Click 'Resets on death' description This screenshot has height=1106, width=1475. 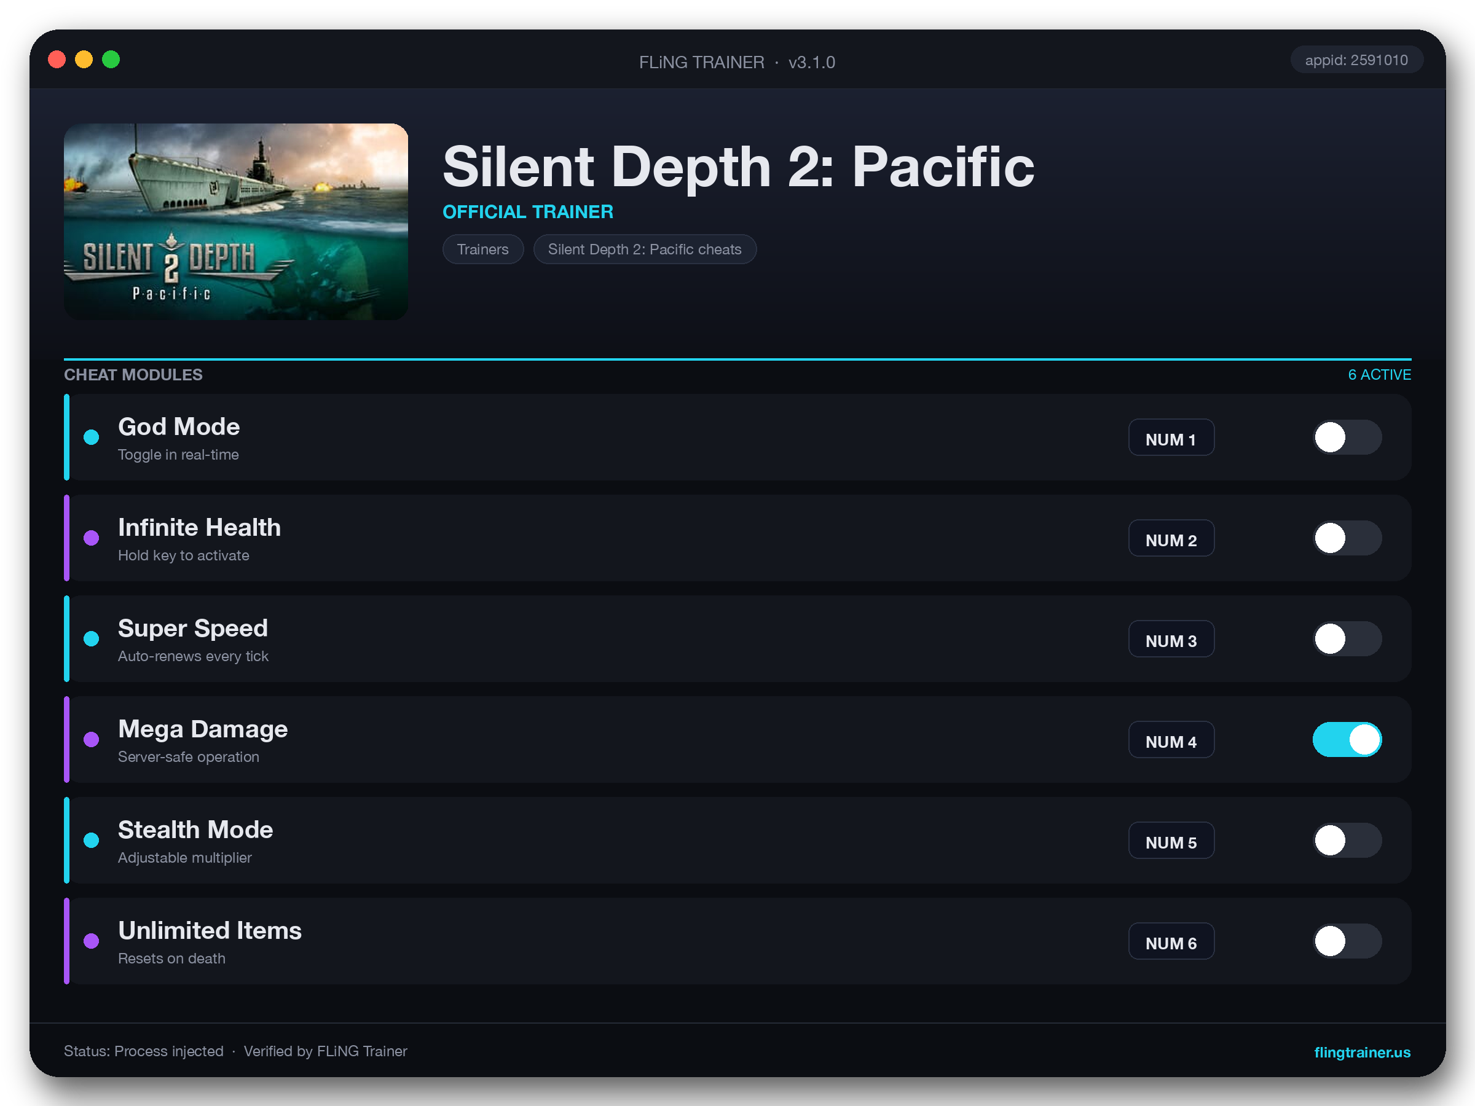pyautogui.click(x=171, y=958)
